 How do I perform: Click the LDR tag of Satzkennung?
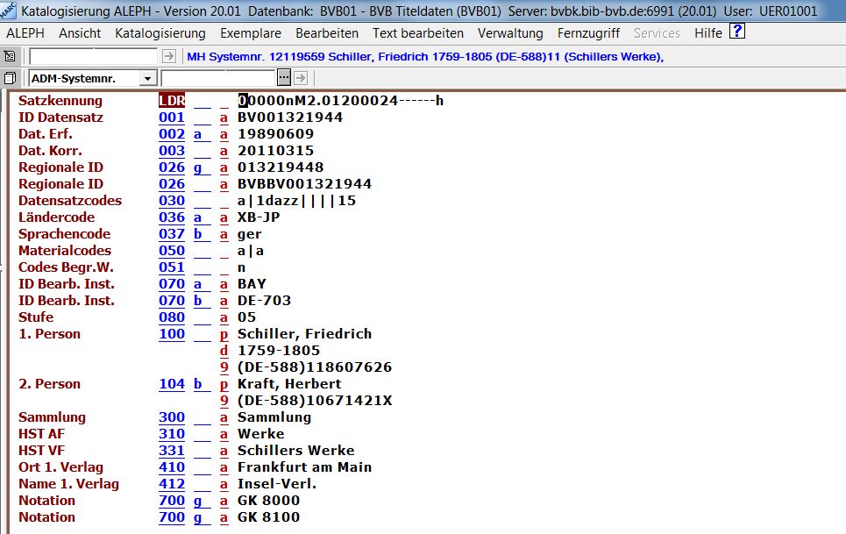tap(172, 101)
